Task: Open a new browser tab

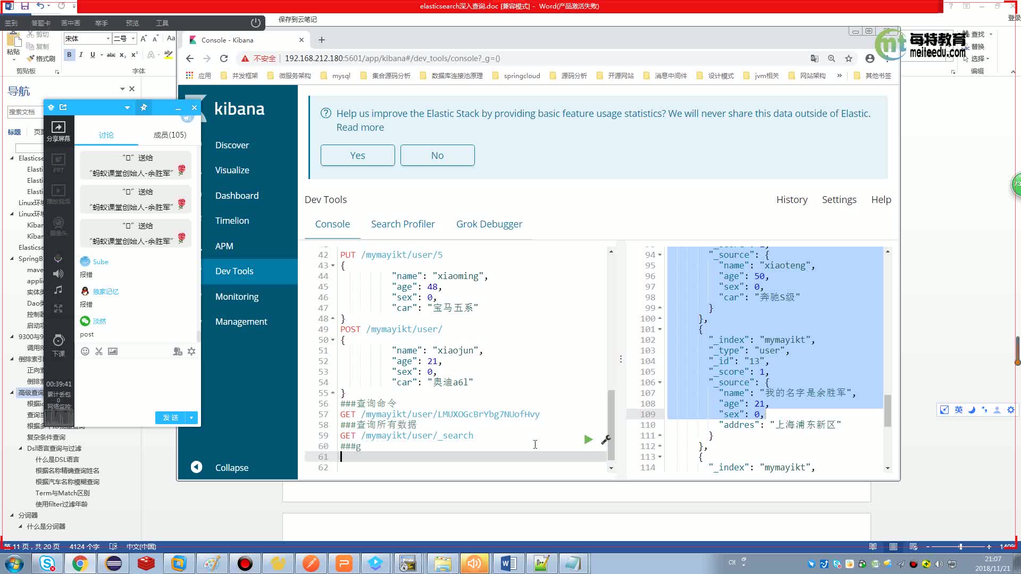Action: pyautogui.click(x=322, y=40)
